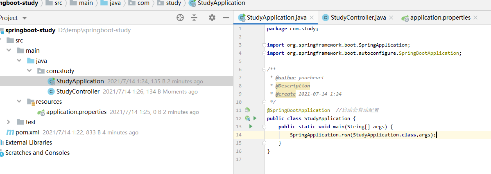491x174 pixels.
Task: Switch to StudyApplication.java tab
Action: 276,18
